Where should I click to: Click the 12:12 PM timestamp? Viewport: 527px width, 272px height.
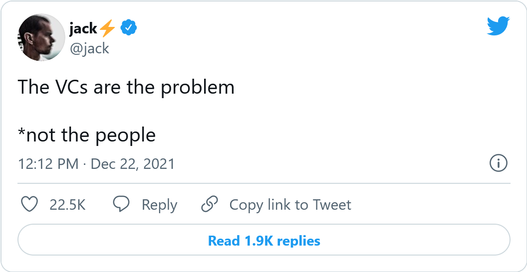[48, 164]
